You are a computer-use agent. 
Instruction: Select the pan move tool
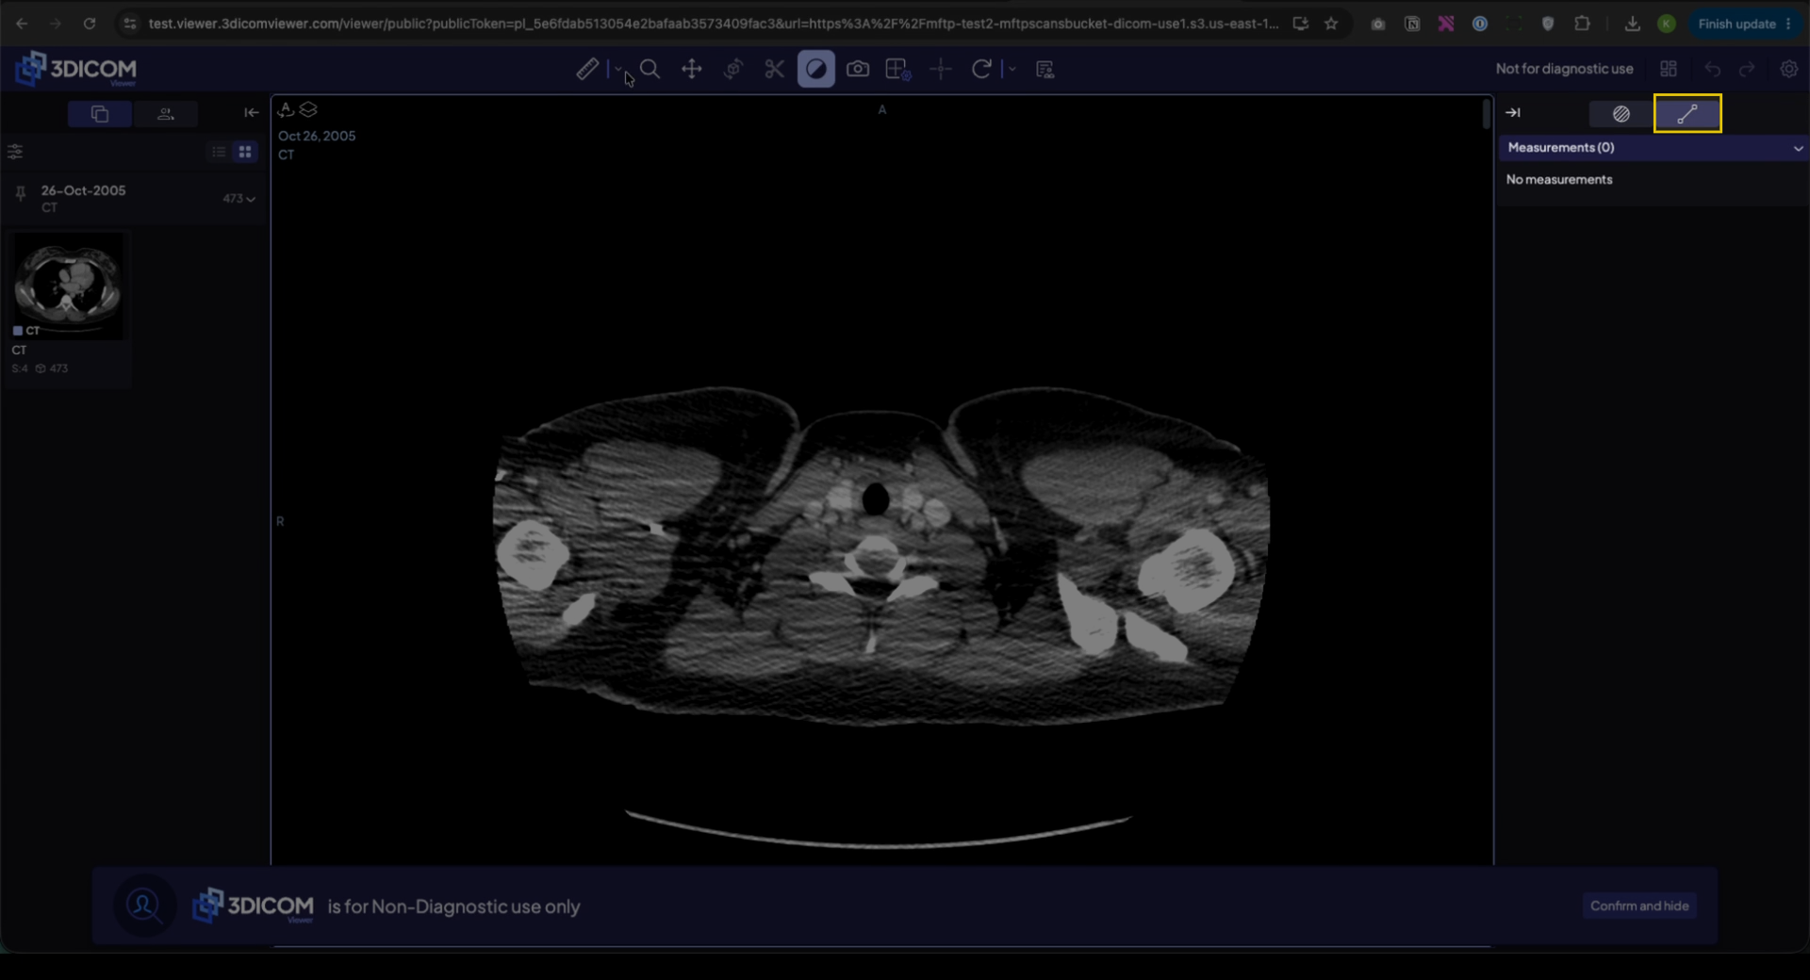pos(691,69)
